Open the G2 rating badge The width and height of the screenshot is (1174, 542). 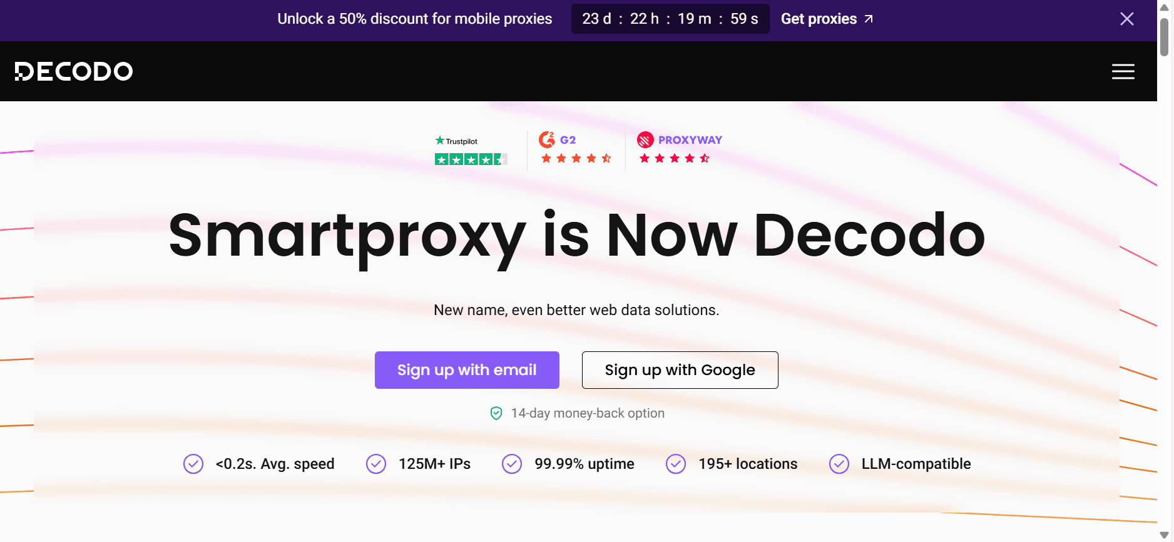[574, 149]
